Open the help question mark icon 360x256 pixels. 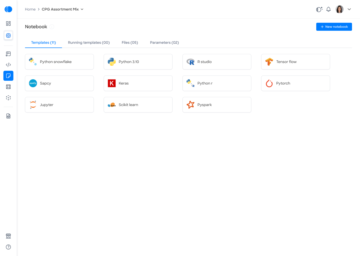click(8, 247)
